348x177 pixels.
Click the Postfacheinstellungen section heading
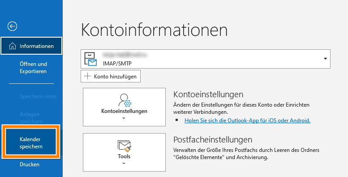tap(213, 140)
